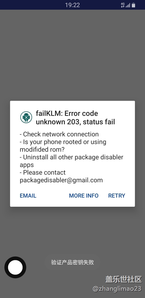Viewport: 145px width, 298px height.
Task: Tap the Chinese toast message at bottom
Action: tap(73, 262)
